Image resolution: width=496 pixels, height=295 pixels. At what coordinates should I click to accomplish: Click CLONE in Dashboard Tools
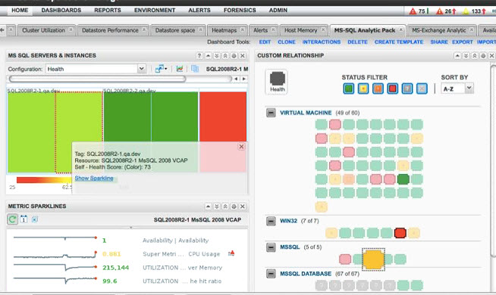pos(287,42)
